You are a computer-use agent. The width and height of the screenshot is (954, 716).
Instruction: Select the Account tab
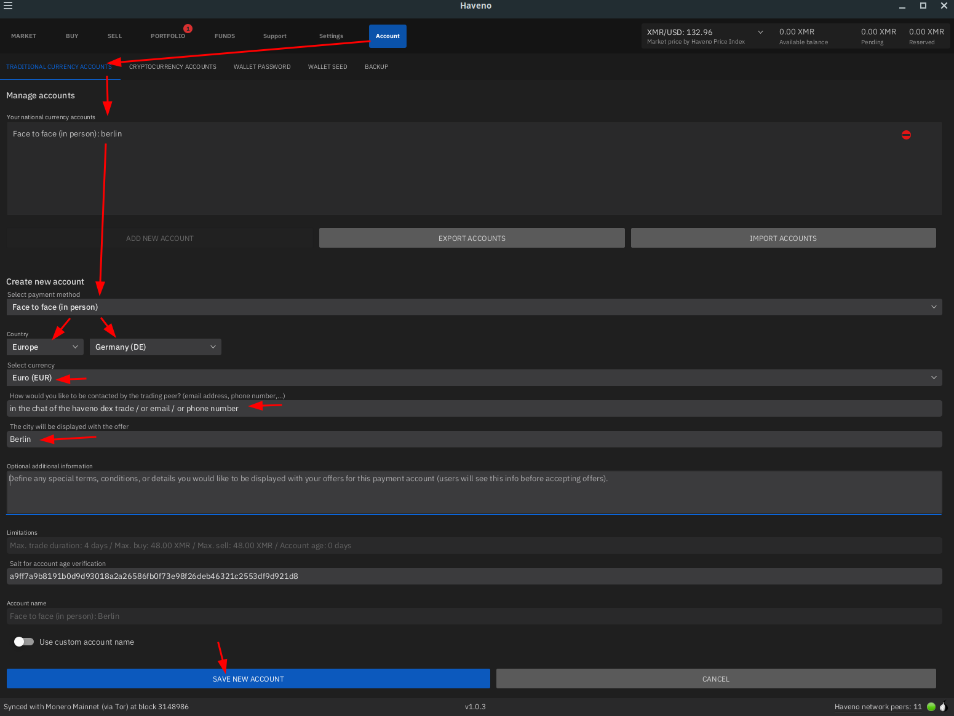(388, 36)
